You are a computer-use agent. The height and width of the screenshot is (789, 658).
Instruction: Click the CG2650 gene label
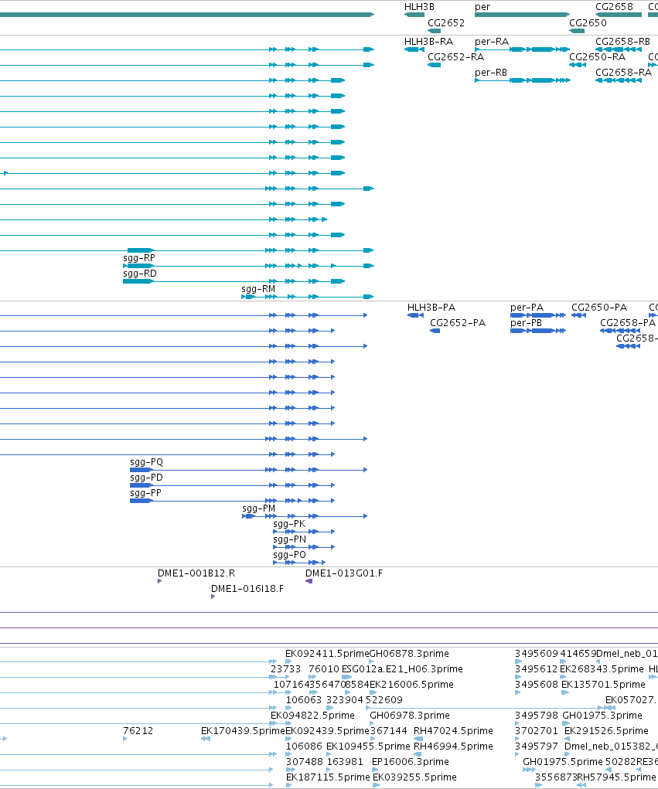[588, 23]
